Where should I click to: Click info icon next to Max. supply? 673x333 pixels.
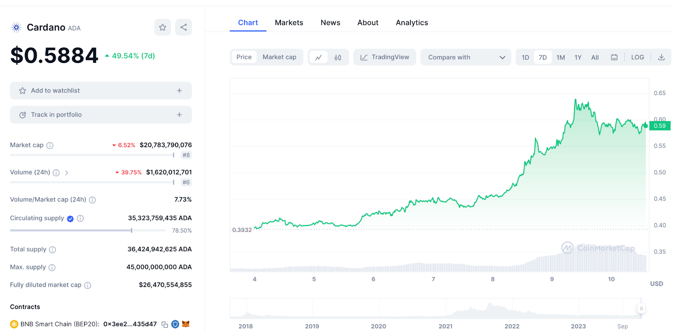(52, 267)
